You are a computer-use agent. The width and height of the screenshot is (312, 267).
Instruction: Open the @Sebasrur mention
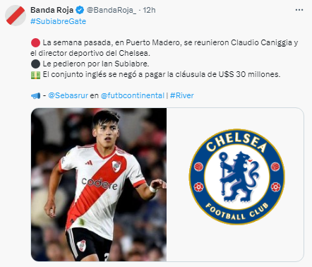(x=68, y=95)
